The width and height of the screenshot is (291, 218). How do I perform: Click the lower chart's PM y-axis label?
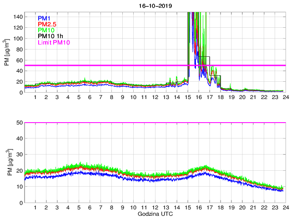click(7, 163)
